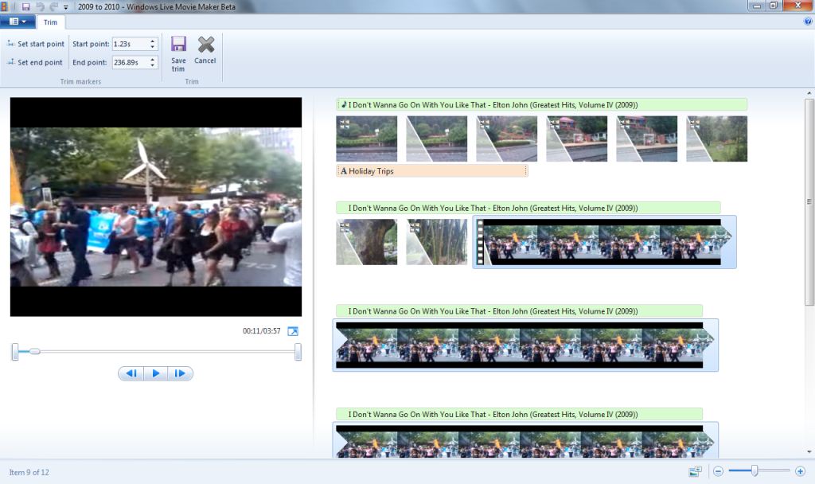Click the thumbnail size icon in status bar
This screenshot has height=484, width=815.
pyautogui.click(x=695, y=471)
